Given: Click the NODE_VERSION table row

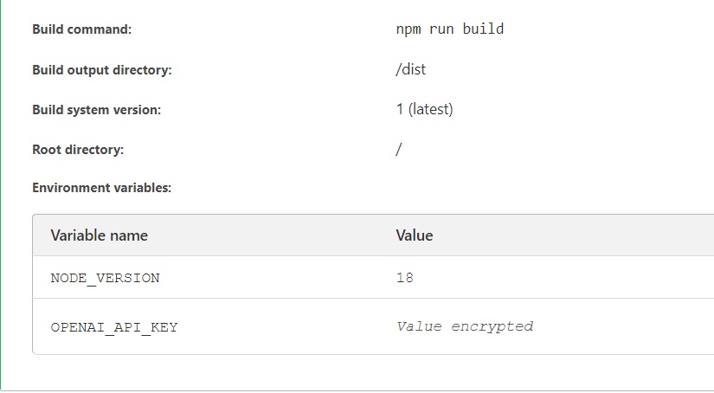Looking at the screenshot, I should [373, 277].
